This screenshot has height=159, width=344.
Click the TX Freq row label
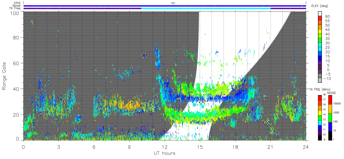click(x=15, y=8)
